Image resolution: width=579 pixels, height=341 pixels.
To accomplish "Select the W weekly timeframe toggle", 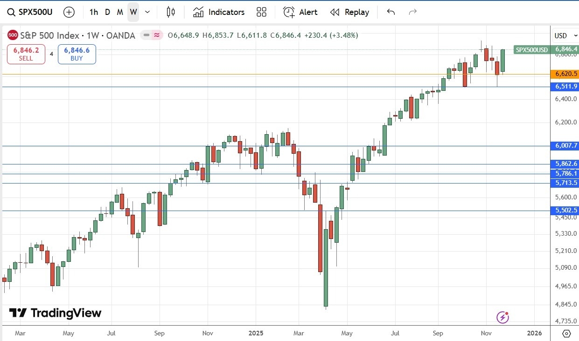I will coord(133,12).
